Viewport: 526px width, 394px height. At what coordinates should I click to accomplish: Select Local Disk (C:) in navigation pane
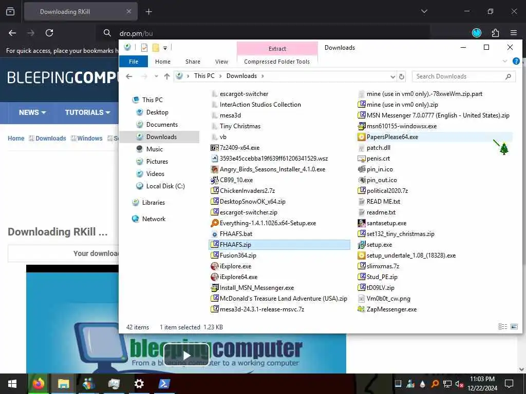(165, 186)
